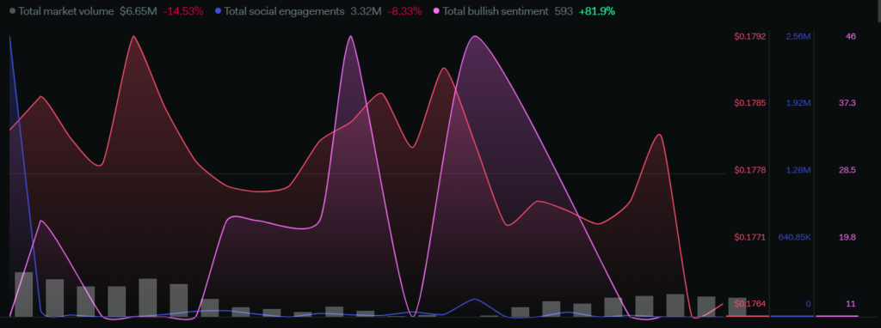Viewport: 881px width, 328px height.
Task: Click the +81.9% bullish sentiment change
Action: click(597, 11)
